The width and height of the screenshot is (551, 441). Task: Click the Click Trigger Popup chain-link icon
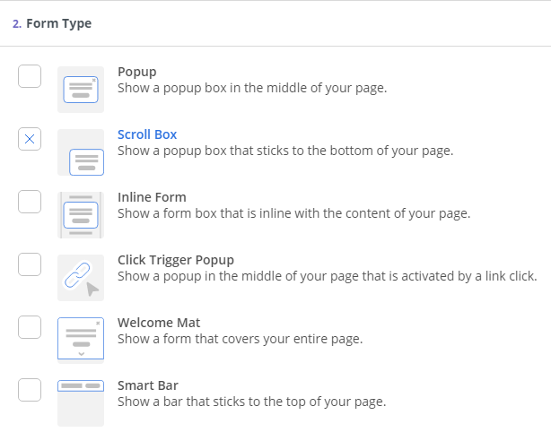click(x=81, y=278)
